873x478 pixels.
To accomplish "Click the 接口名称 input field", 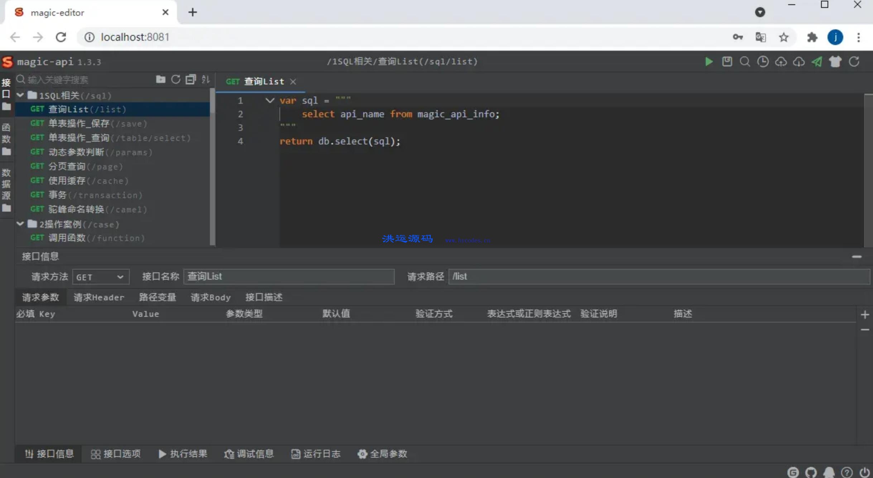I will [289, 277].
